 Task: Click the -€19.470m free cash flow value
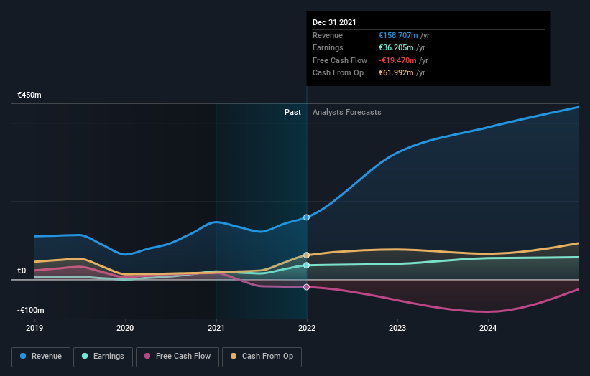pos(397,60)
